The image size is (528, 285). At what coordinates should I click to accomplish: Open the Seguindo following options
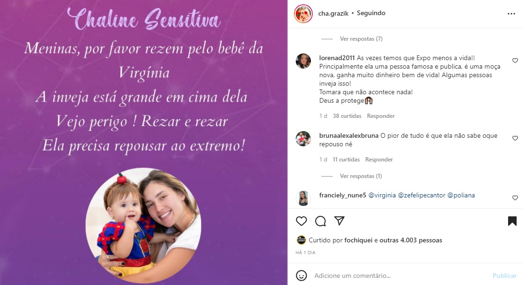click(x=371, y=13)
